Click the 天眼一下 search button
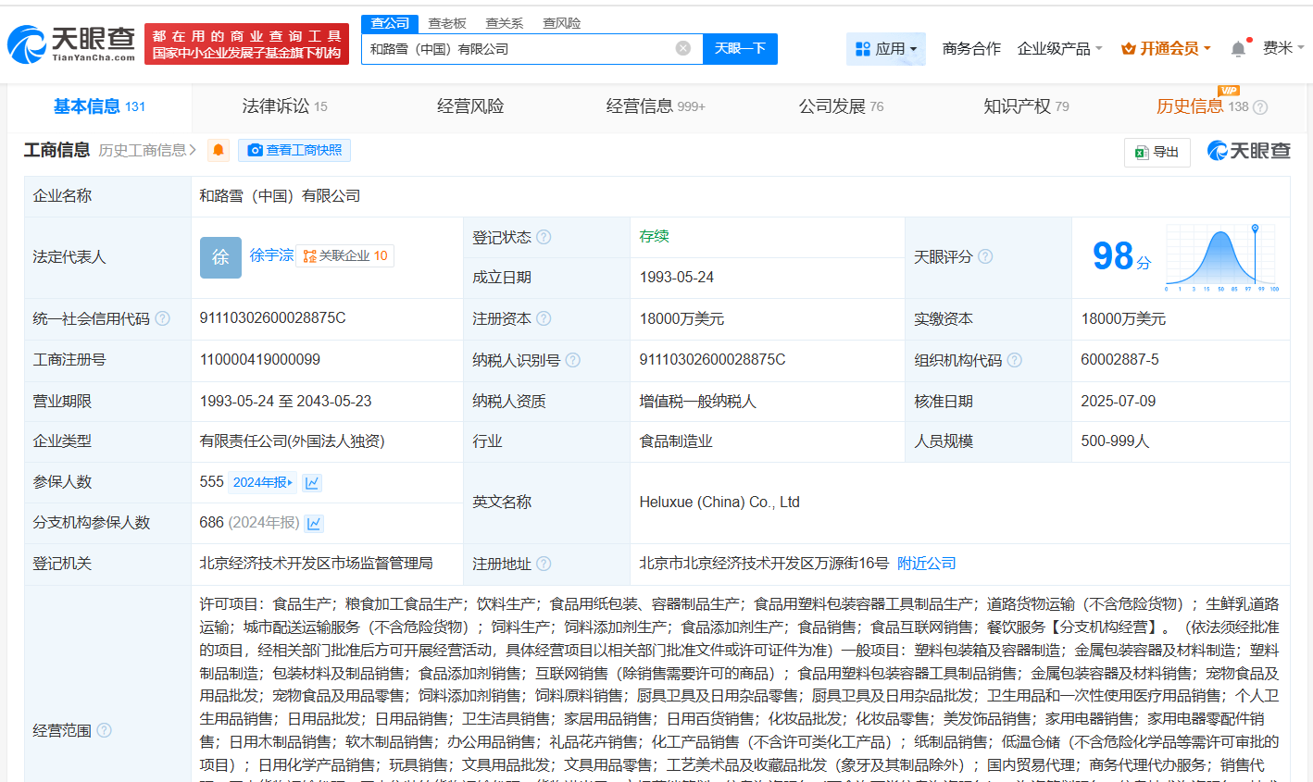1313x782 pixels. click(740, 48)
